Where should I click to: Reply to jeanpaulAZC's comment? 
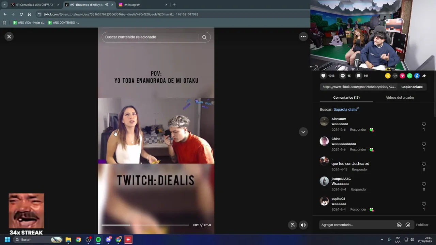point(359,190)
